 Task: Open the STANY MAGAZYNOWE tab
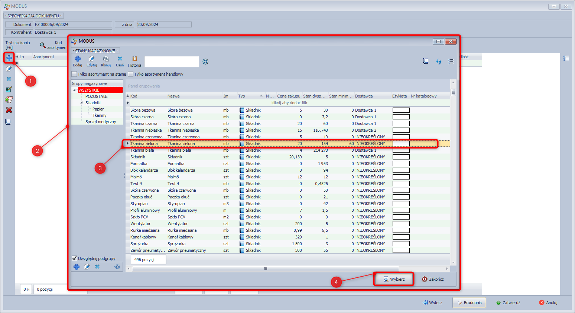pos(95,51)
